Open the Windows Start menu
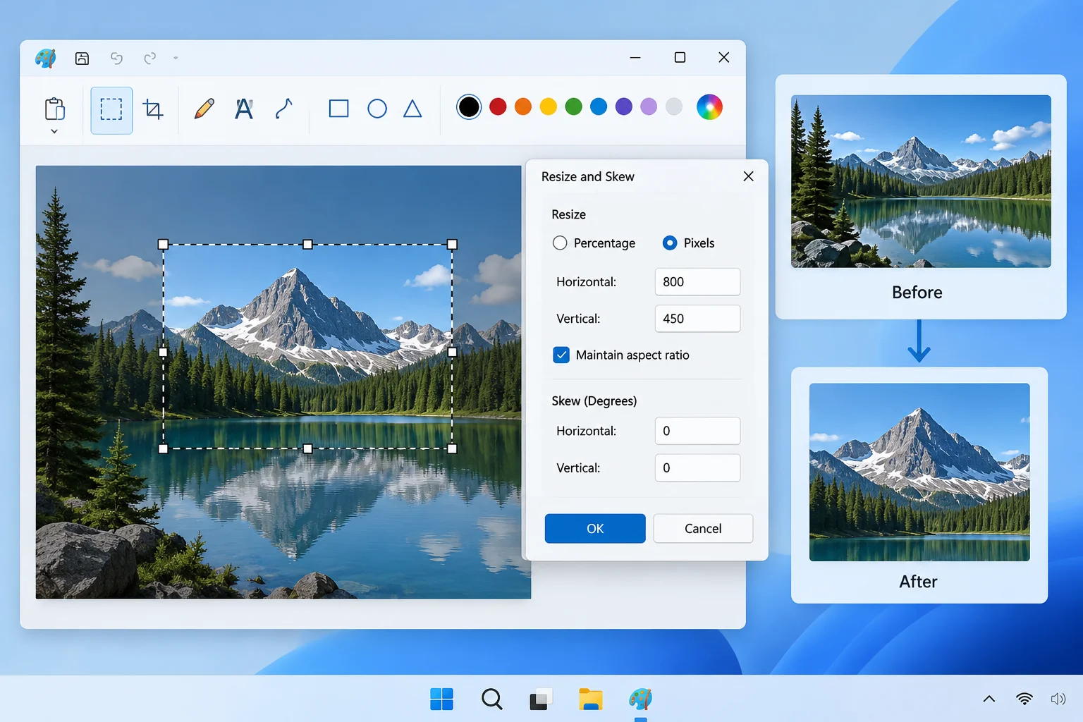 tap(441, 699)
